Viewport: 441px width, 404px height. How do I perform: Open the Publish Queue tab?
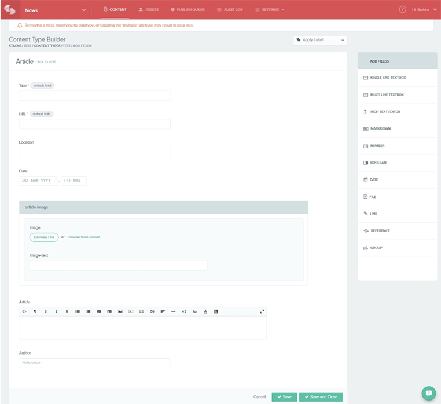point(188,10)
